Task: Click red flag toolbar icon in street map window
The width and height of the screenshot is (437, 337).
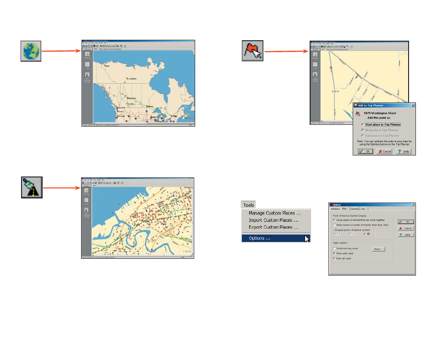Action: [347, 47]
